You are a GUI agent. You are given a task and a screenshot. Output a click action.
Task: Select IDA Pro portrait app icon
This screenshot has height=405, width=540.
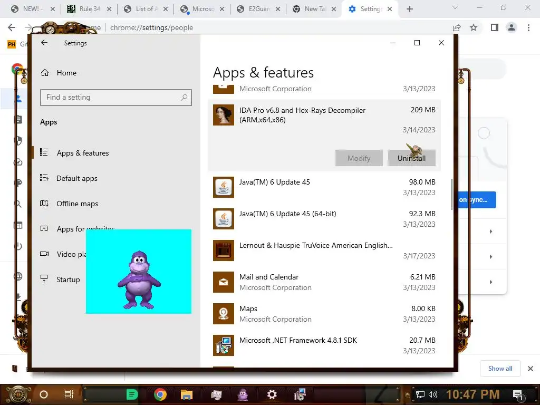point(224,115)
